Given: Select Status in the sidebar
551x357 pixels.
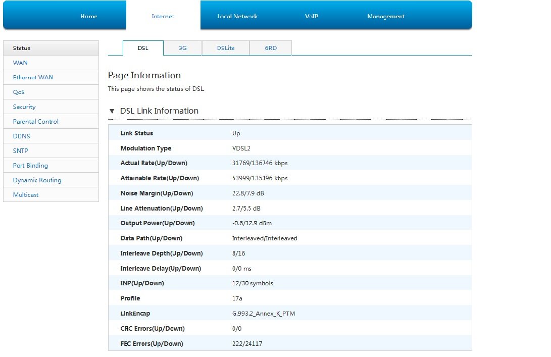Looking at the screenshot, I should (x=51, y=48).
